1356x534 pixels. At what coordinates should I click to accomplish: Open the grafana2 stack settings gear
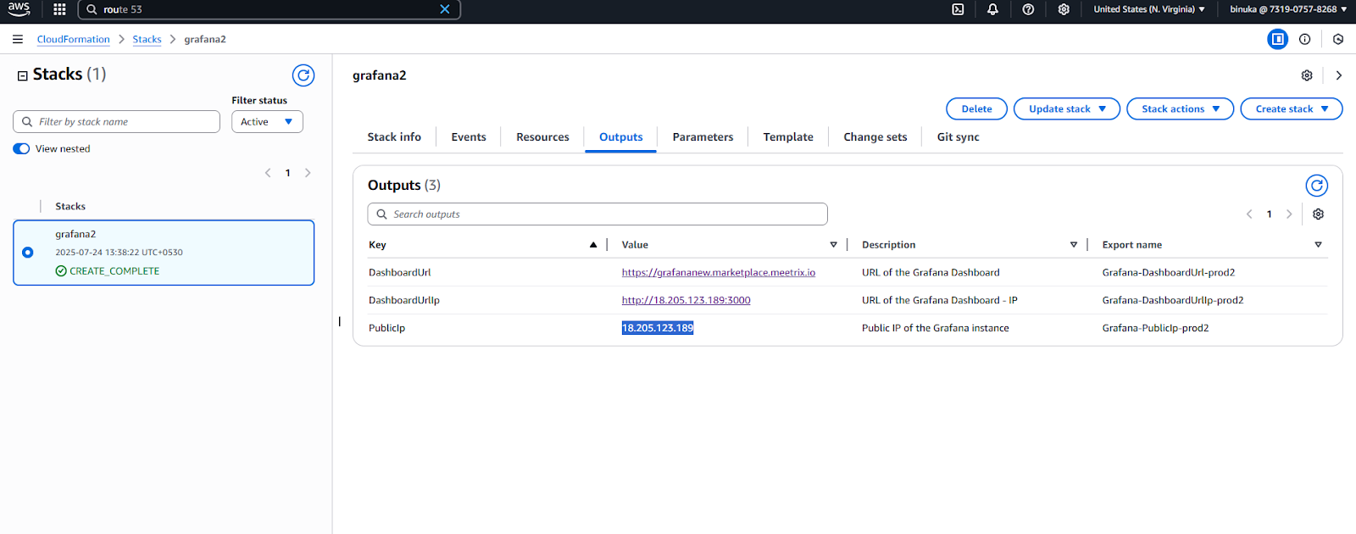click(1307, 75)
